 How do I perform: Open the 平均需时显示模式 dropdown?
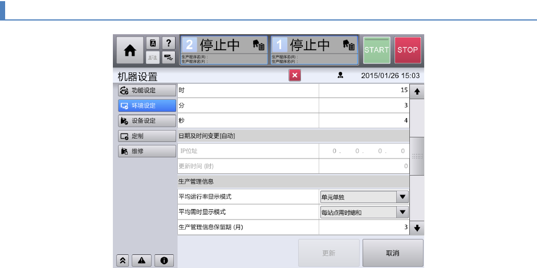(364, 213)
